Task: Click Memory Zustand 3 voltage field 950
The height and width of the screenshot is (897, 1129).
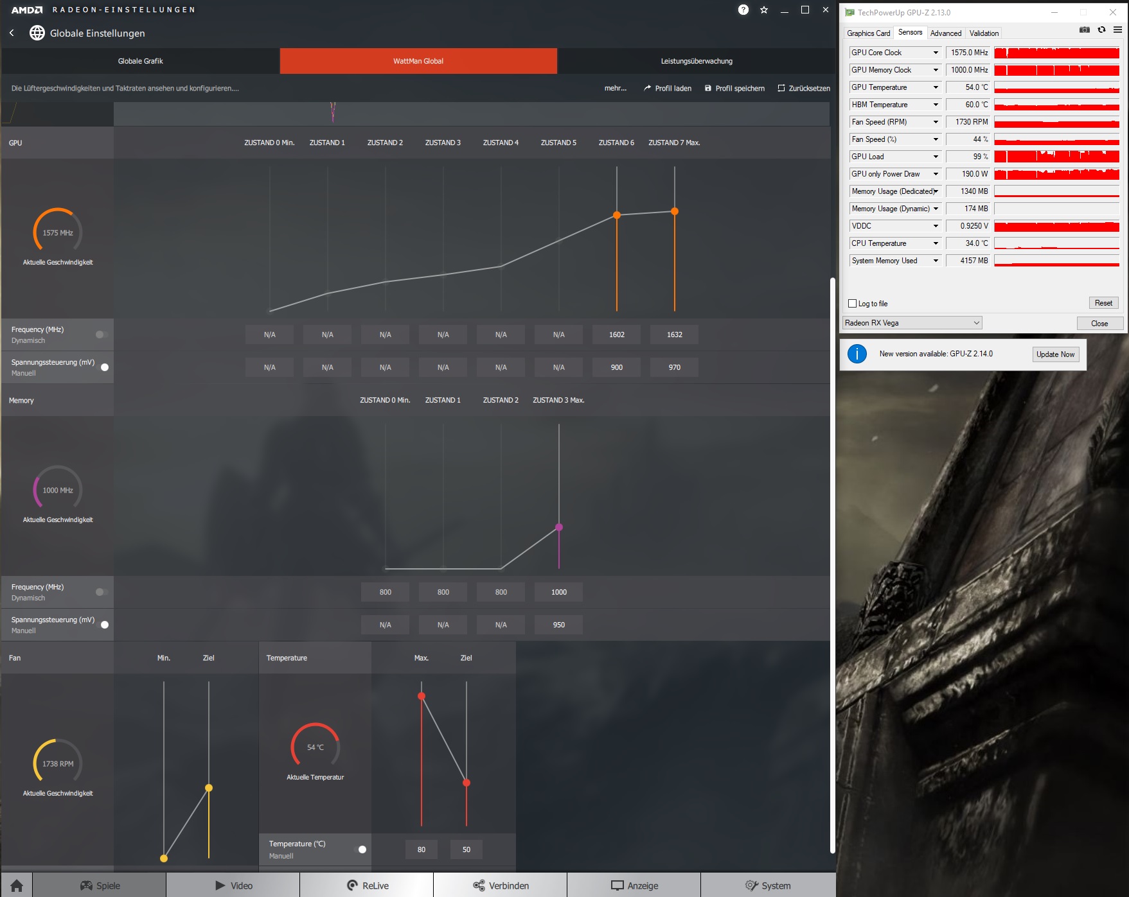Action: pos(559,625)
